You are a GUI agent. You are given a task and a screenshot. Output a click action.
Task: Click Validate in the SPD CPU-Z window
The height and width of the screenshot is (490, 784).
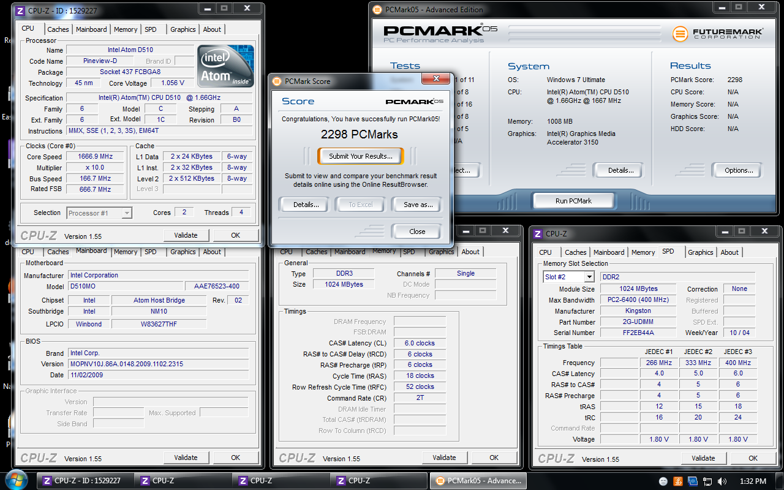(x=704, y=458)
